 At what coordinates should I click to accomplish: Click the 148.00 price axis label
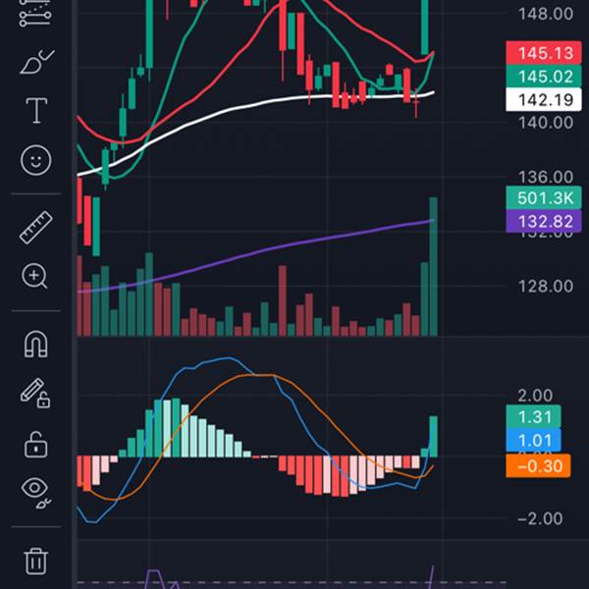546,15
